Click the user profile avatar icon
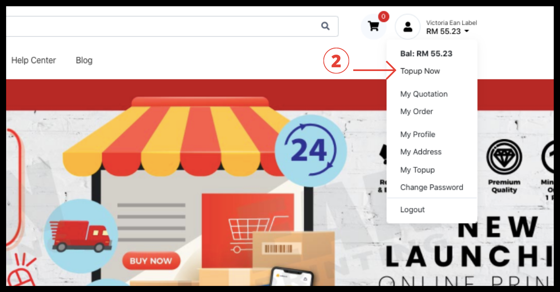Screen dimensions: 560x292 (408, 27)
